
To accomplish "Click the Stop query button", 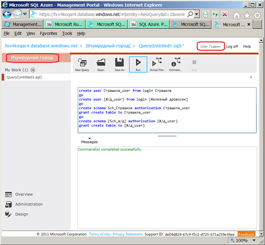I will point(194,64).
